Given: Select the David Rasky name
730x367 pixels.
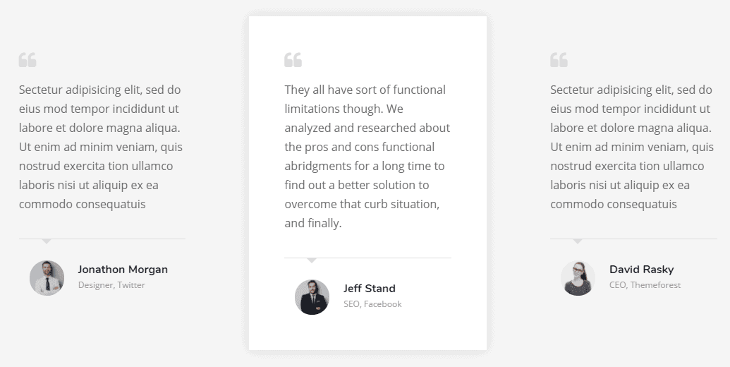Looking at the screenshot, I should [x=641, y=270].
